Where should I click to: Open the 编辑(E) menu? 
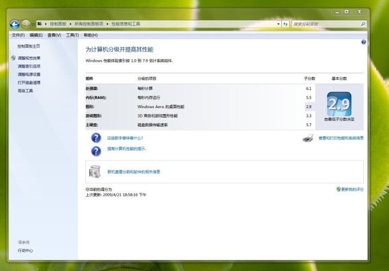click(36, 35)
